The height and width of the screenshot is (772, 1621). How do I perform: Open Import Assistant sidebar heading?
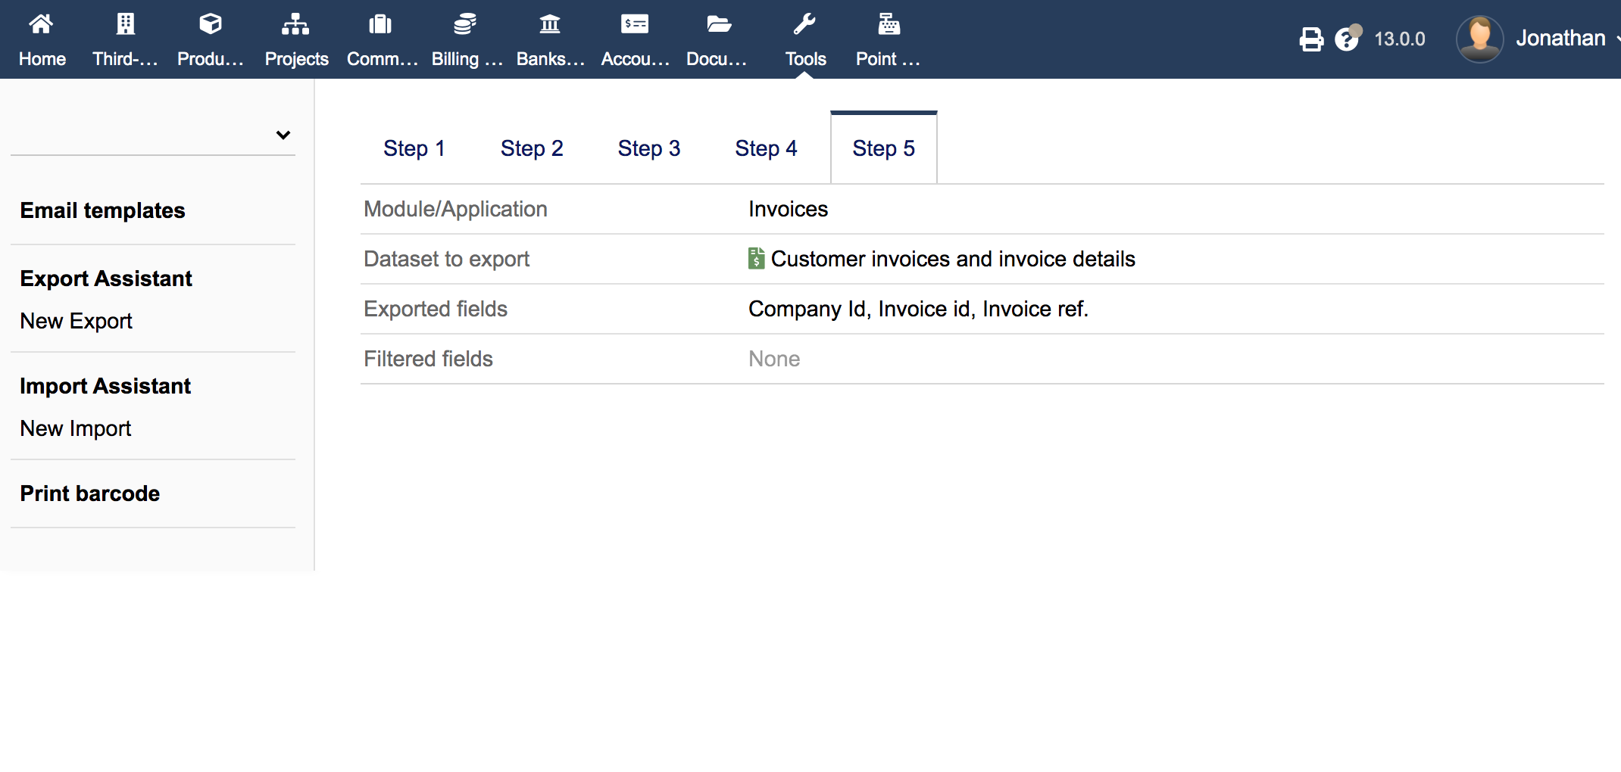pyautogui.click(x=105, y=386)
